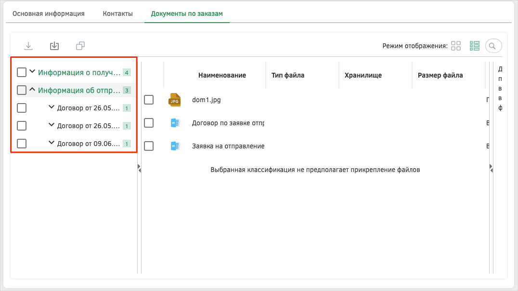518x291 pixels.
Task: Expand the Информация о получ… node chevron
Action: click(x=32, y=71)
